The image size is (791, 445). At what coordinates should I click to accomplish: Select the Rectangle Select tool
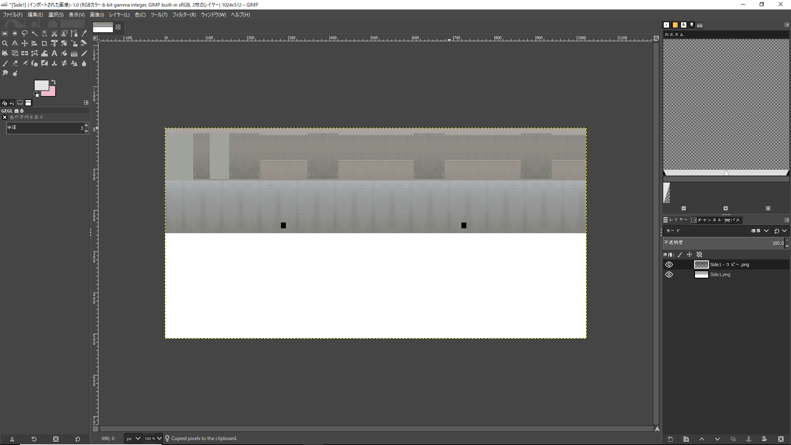(x=5, y=33)
